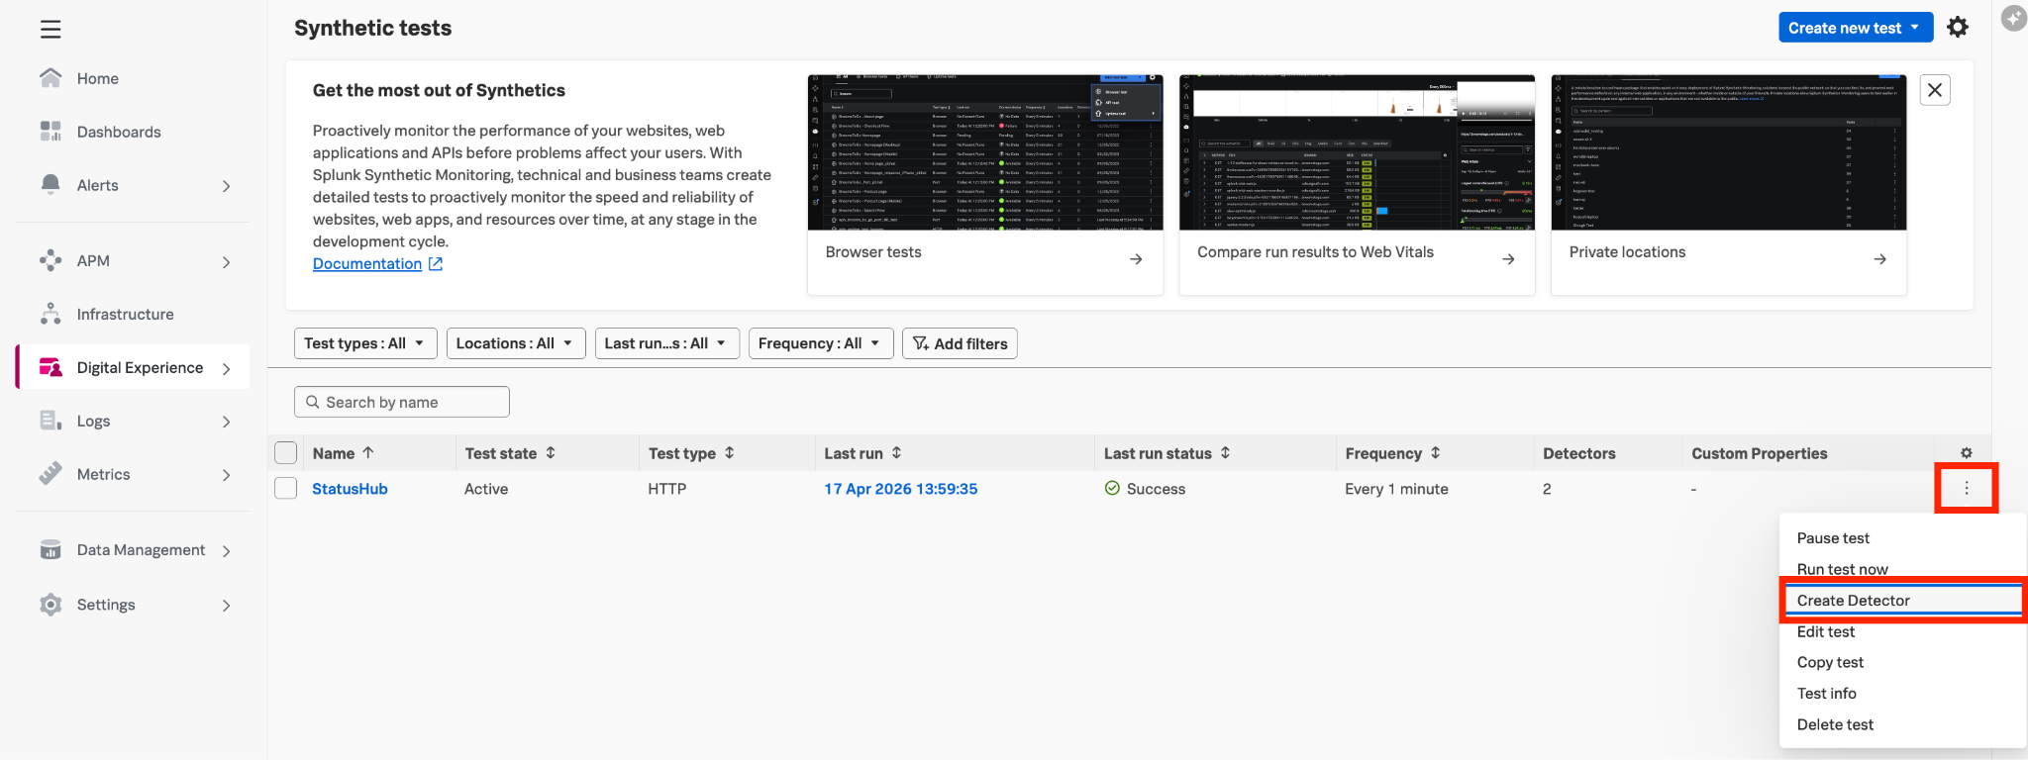The height and width of the screenshot is (760, 2028).
Task: Click the Custom Properties column header
Action: [x=1759, y=453]
